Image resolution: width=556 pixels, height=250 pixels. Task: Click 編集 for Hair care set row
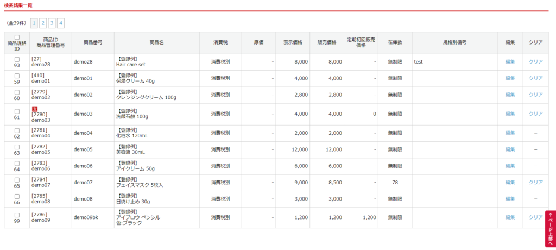(510, 62)
